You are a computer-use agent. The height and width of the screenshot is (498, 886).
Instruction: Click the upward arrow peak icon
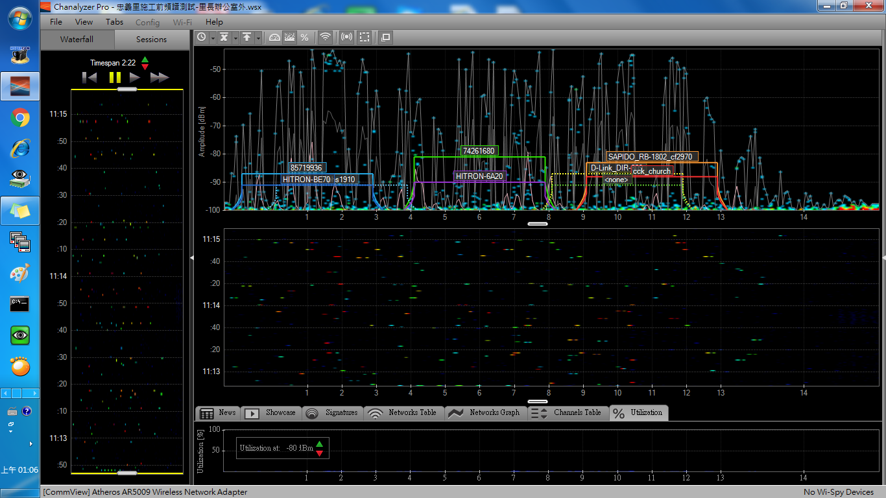click(247, 38)
